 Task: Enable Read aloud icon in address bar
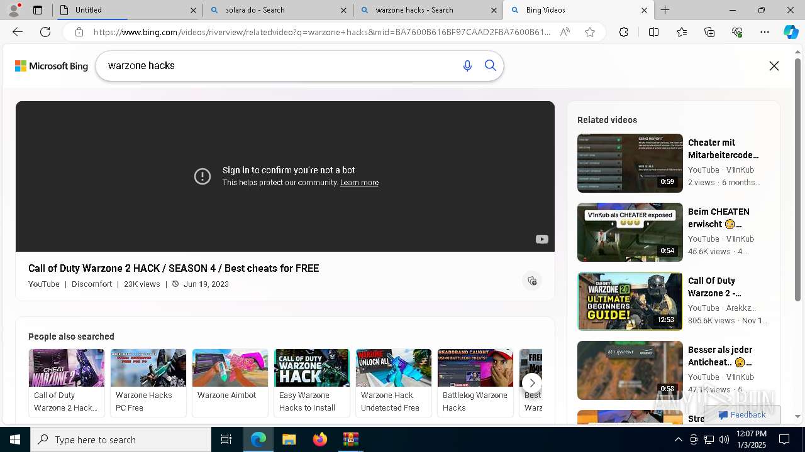click(565, 32)
